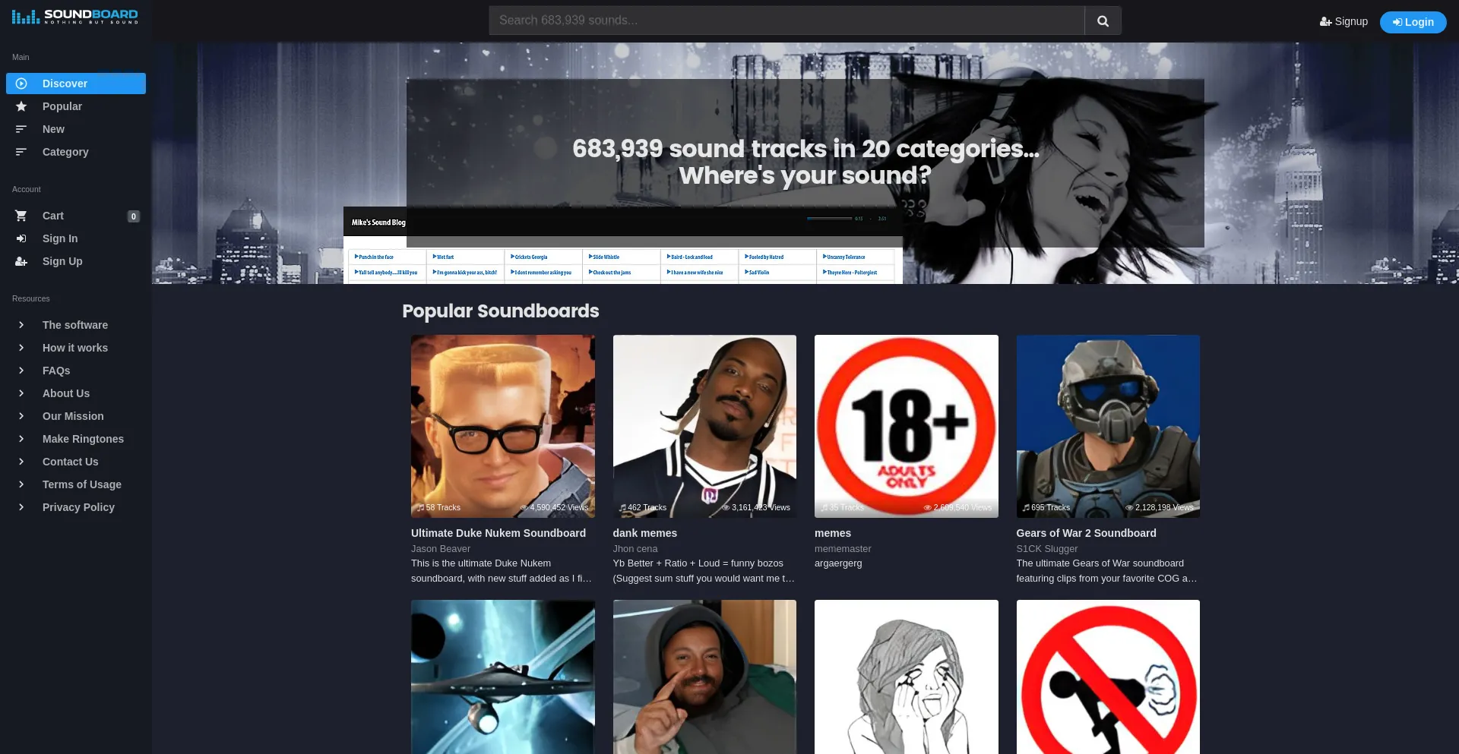Click author Jhon cena
Viewport: 1459px width, 754px height.
coord(635,549)
